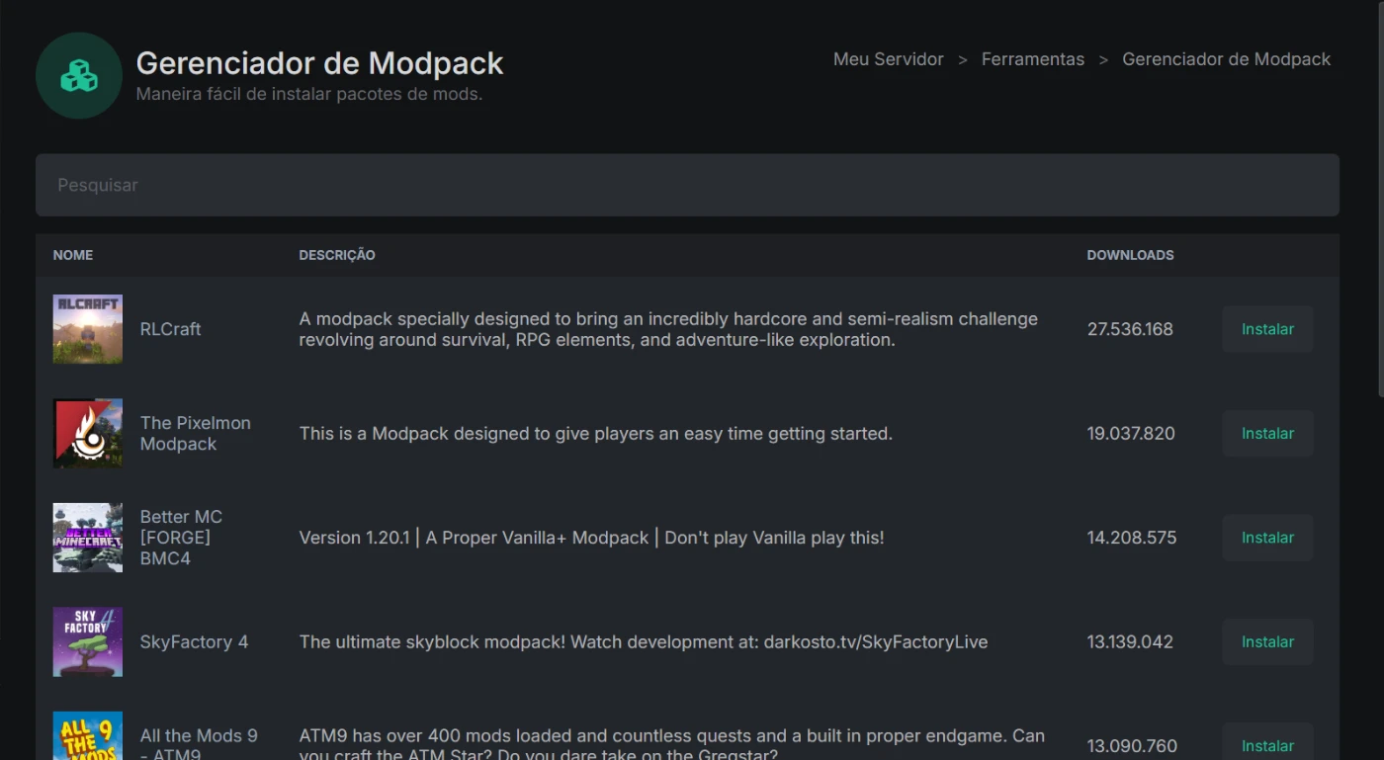Go to Meu Servidor breadcrumb
1384x760 pixels.
888,59
